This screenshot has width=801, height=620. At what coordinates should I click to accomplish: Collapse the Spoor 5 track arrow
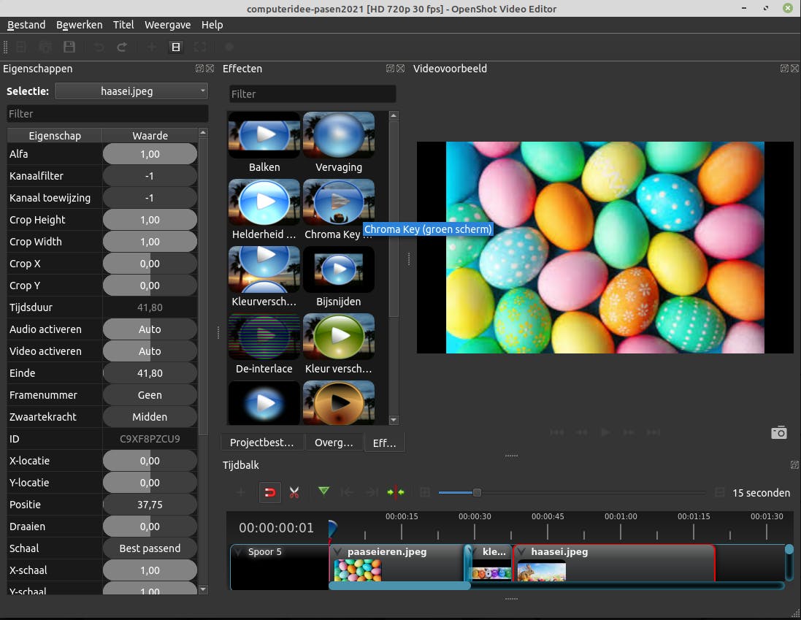[237, 552]
